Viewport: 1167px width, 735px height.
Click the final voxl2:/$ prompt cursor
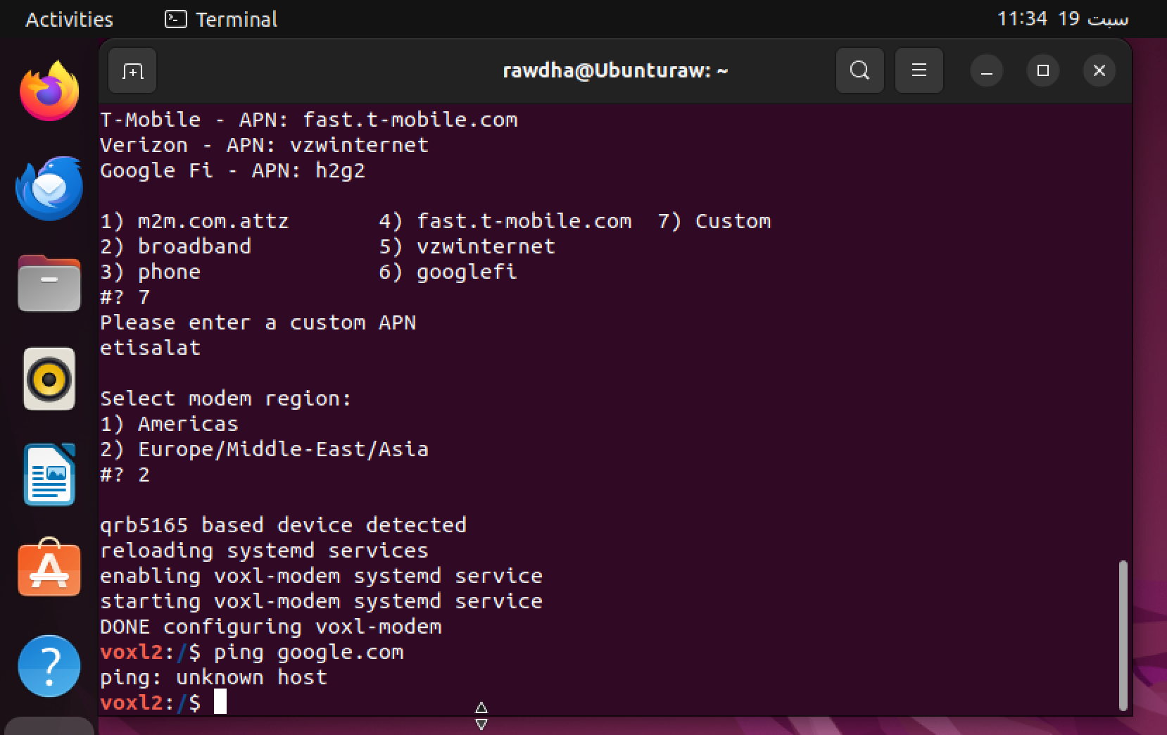220,703
